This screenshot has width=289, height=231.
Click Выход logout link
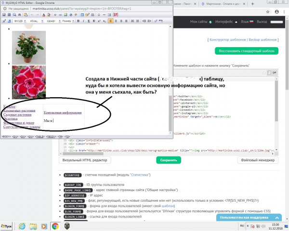click(262, 22)
